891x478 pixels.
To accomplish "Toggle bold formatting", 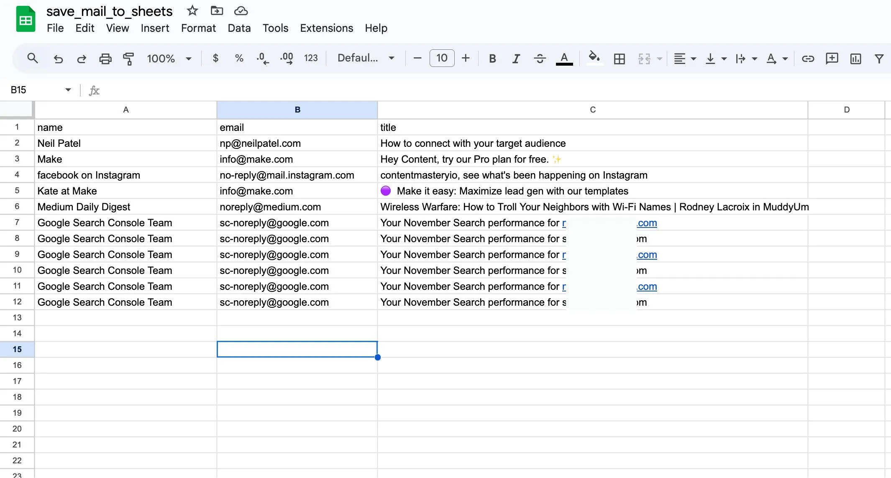I will (x=492, y=59).
